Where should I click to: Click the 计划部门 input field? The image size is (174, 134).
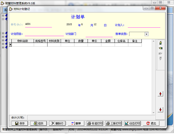[99, 34]
